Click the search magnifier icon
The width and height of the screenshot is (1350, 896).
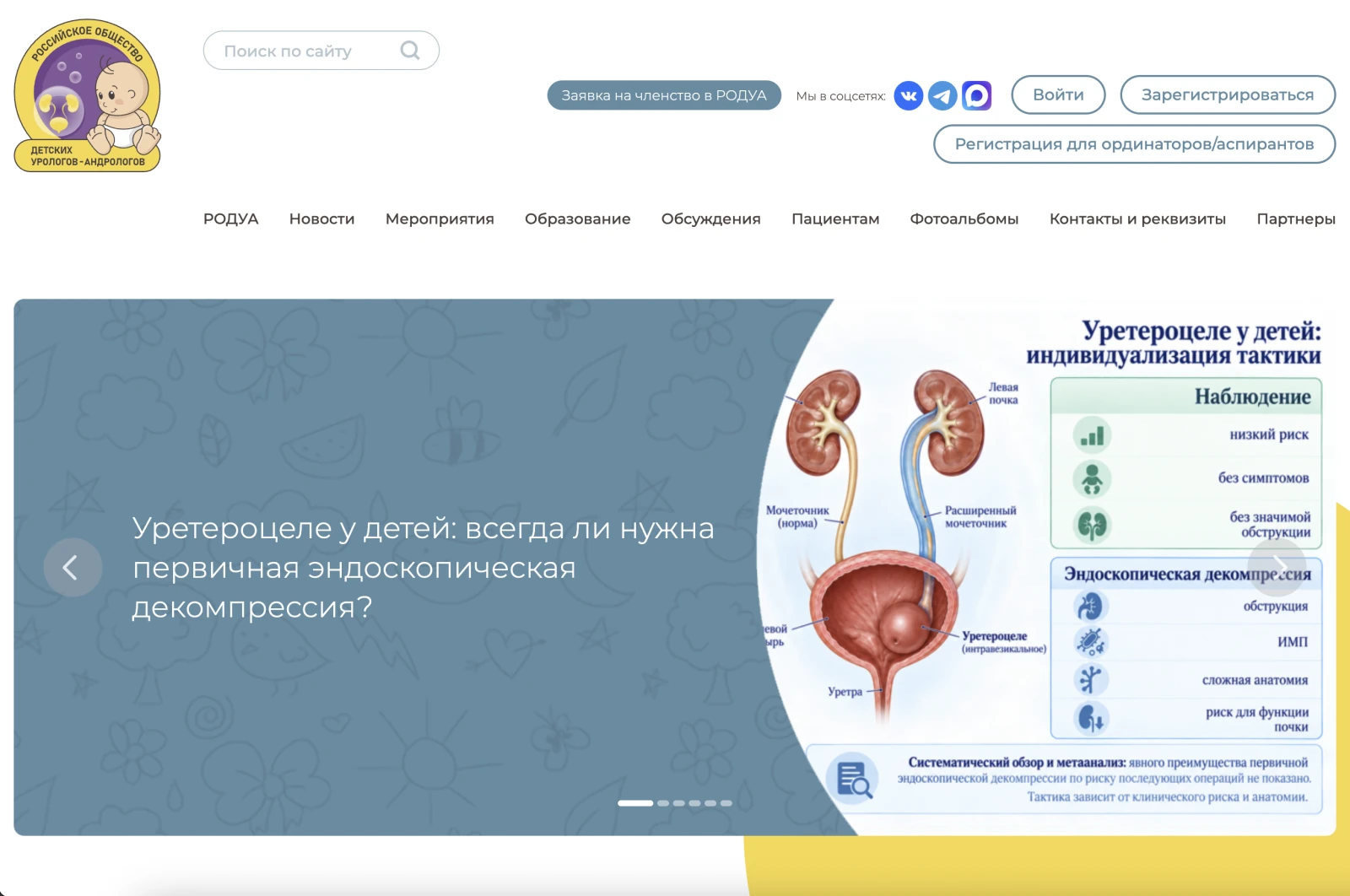(410, 51)
